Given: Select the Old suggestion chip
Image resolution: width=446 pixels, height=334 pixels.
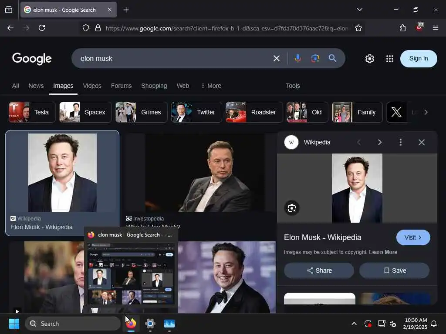Looking at the screenshot, I should tap(307, 112).
